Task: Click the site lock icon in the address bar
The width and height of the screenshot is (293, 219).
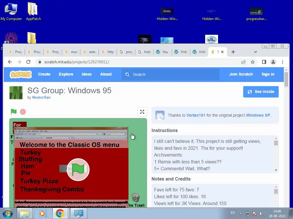Action: (39, 62)
